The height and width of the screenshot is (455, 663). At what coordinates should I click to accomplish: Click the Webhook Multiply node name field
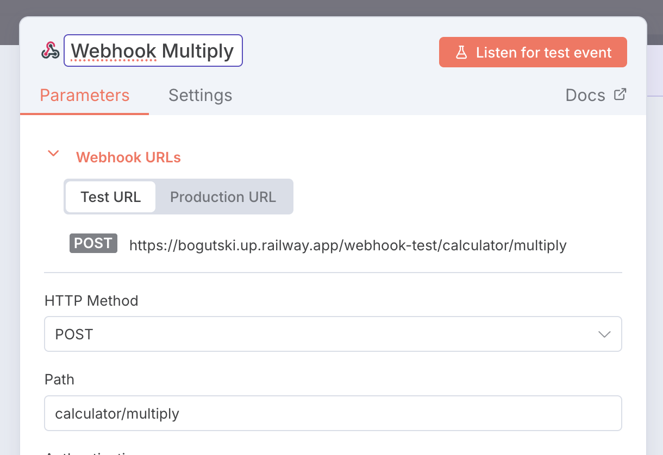point(153,51)
